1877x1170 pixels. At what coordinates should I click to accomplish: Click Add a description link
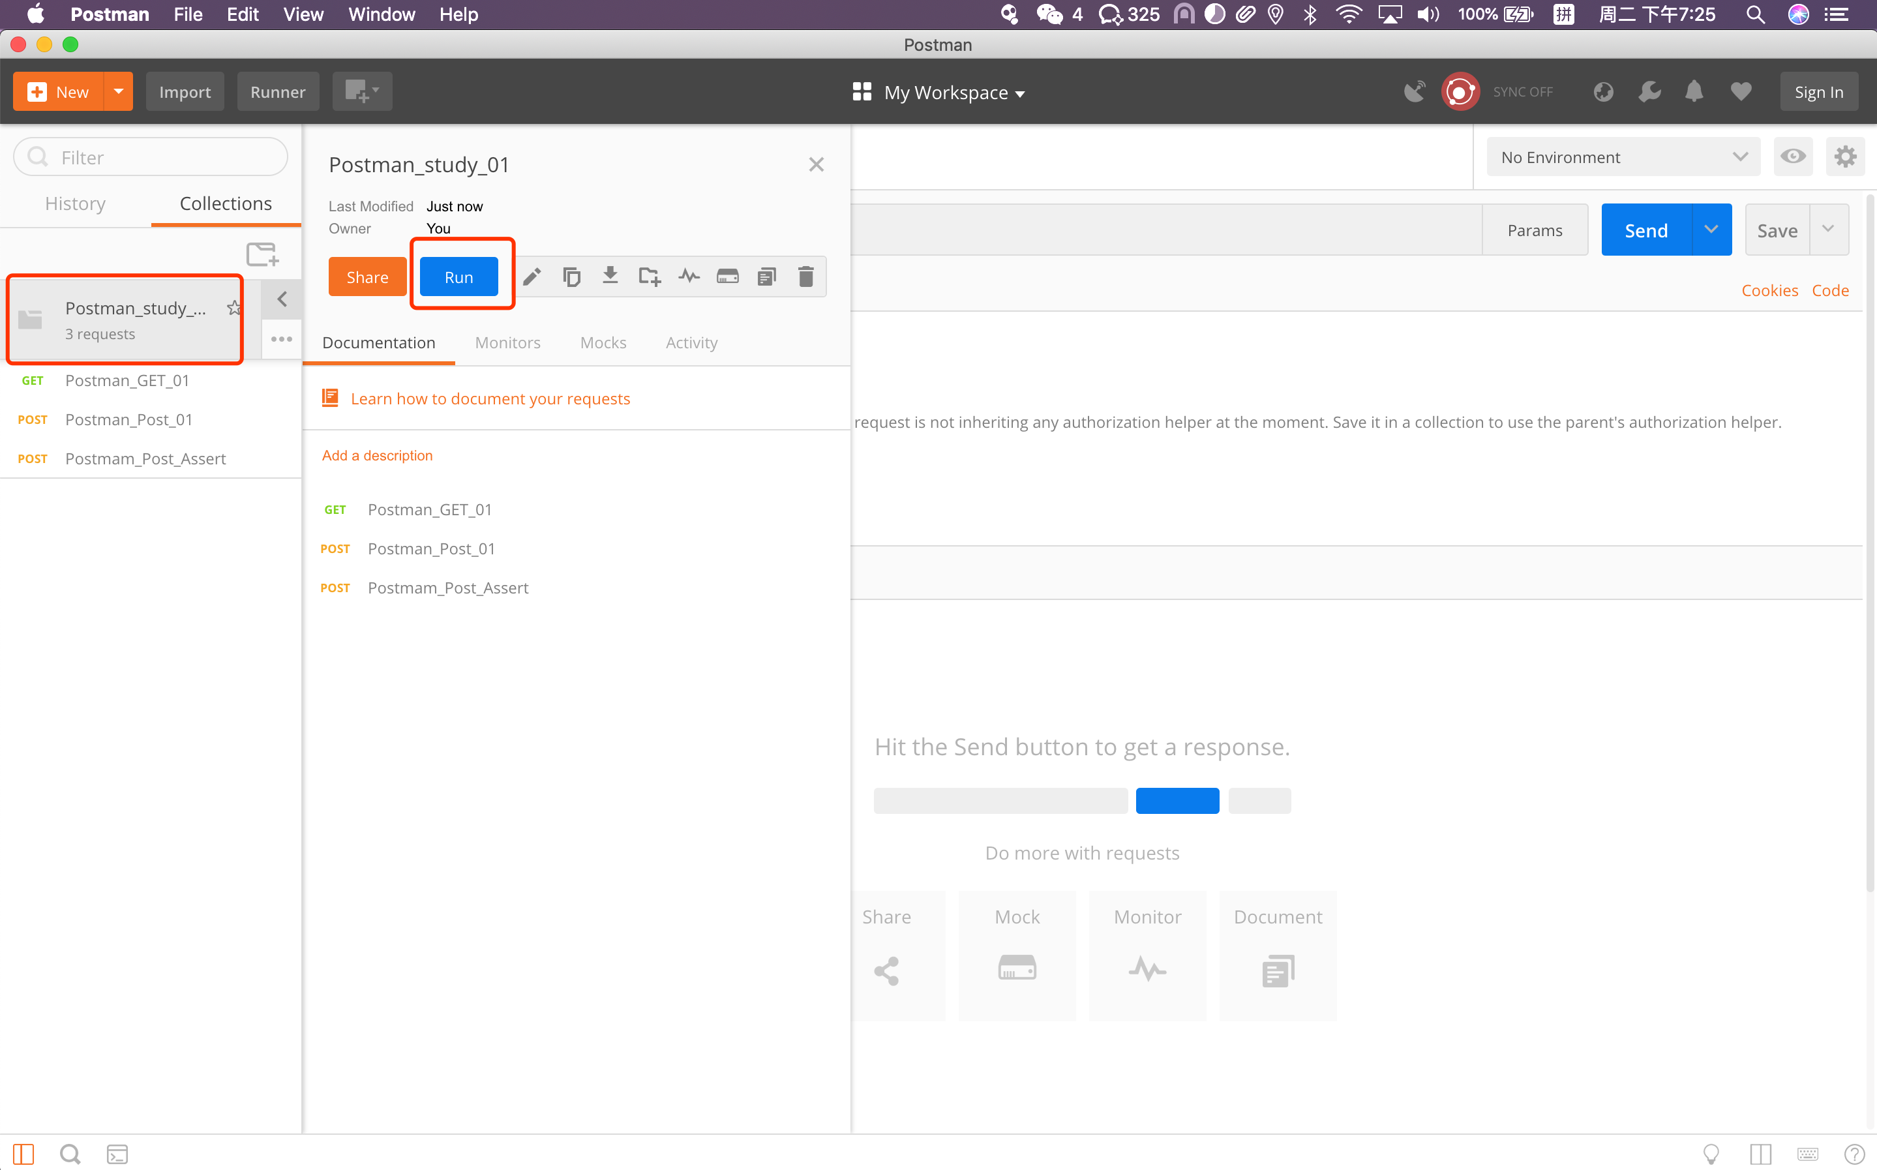pyautogui.click(x=378, y=455)
